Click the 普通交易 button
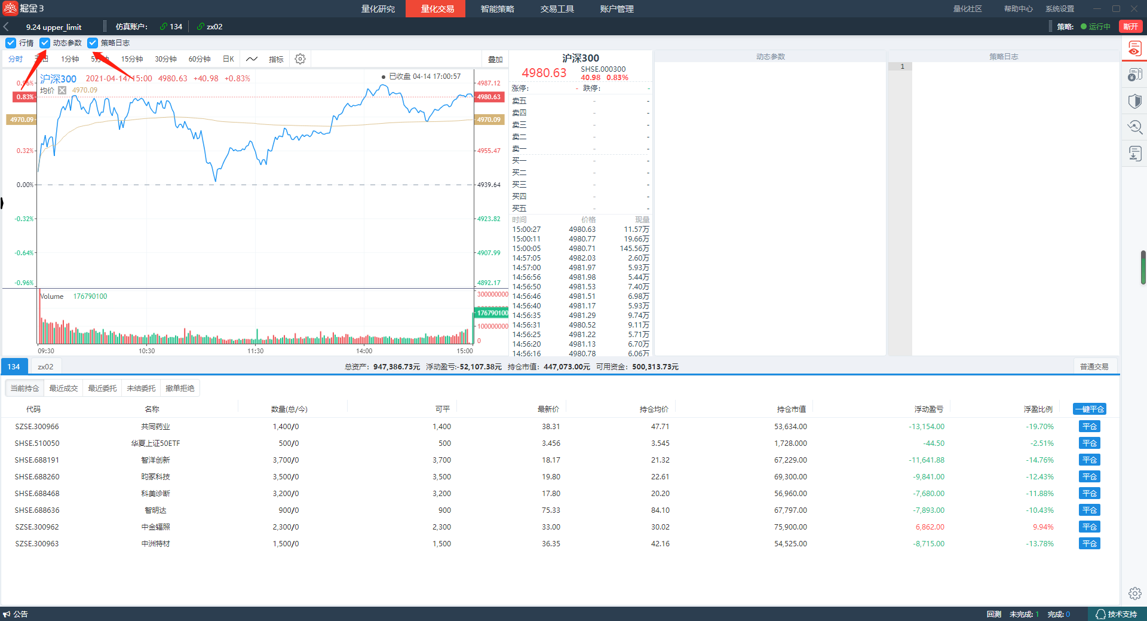The image size is (1147, 621). coord(1094,366)
